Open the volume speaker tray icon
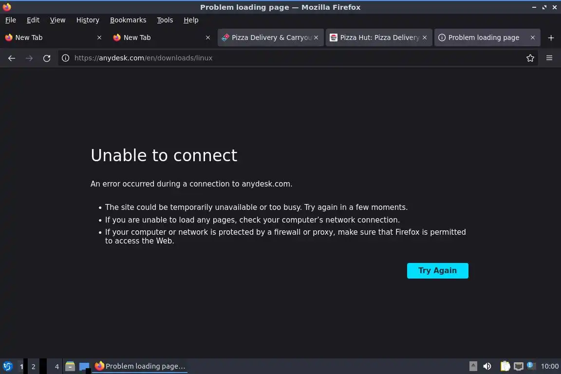Image resolution: width=561 pixels, height=374 pixels. [x=487, y=366]
